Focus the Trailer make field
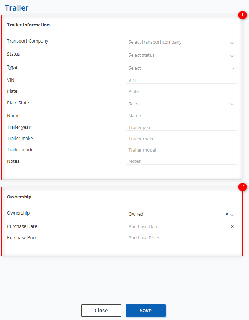This screenshot has height=320, width=249. [x=181, y=139]
